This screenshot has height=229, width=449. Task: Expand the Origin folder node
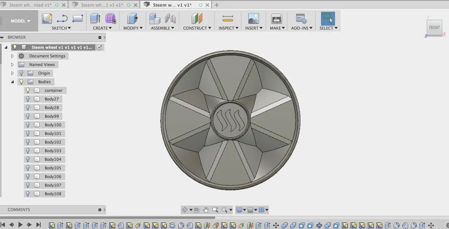12,73
